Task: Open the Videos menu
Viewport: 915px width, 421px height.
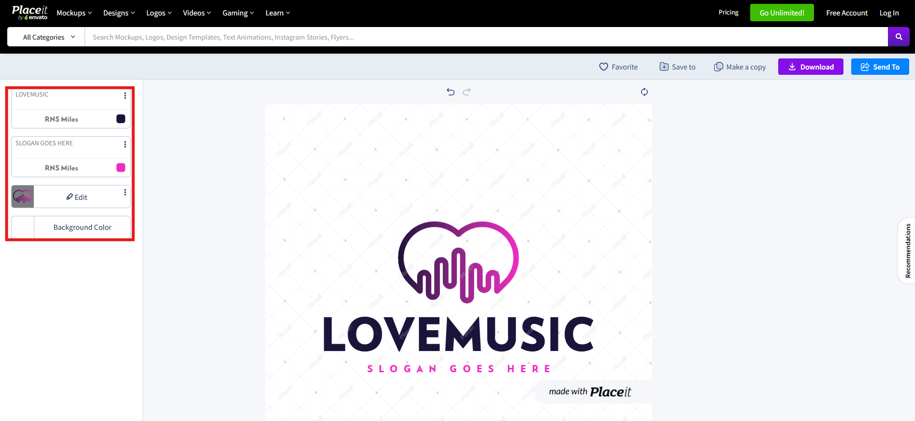Action: tap(197, 13)
